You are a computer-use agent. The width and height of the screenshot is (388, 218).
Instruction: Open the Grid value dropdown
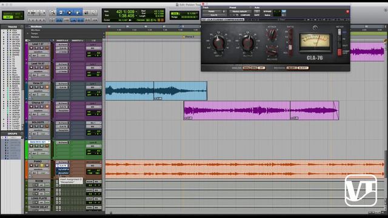tap(196, 13)
